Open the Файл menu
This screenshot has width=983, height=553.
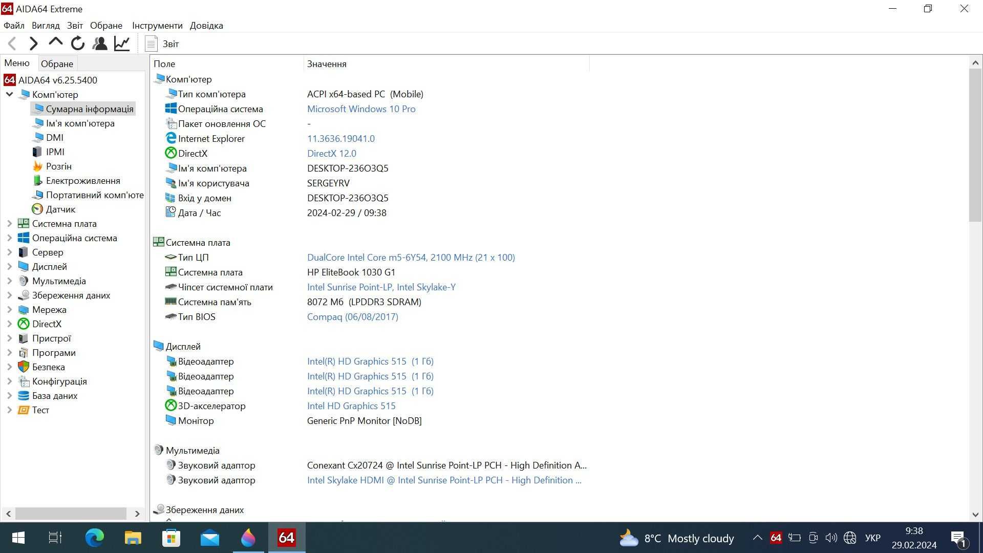click(x=14, y=25)
